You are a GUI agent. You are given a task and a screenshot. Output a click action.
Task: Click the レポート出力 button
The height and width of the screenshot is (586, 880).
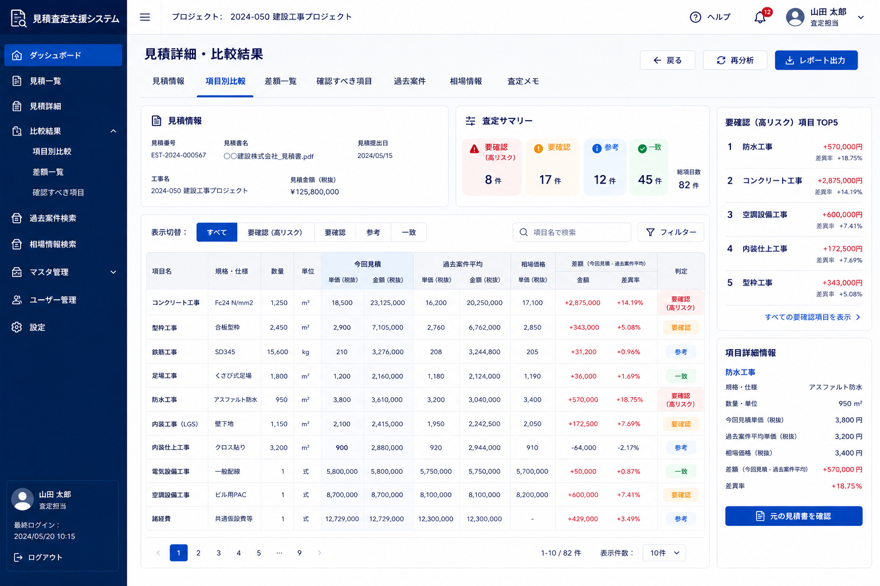tap(816, 60)
